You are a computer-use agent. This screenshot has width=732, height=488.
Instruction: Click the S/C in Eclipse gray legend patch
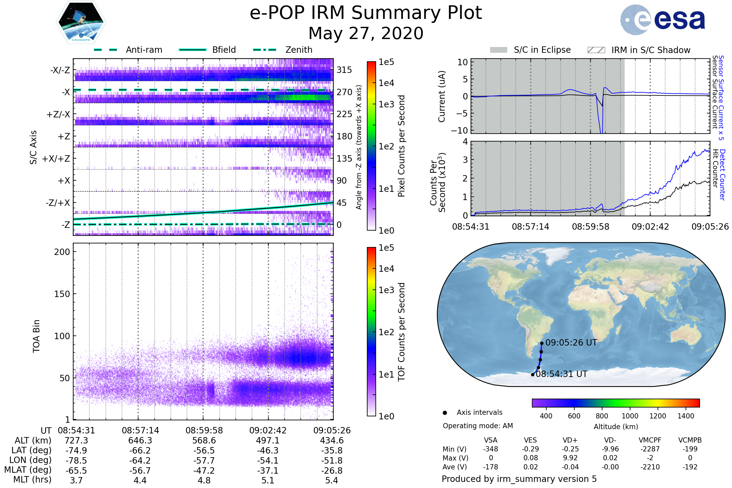(498, 50)
